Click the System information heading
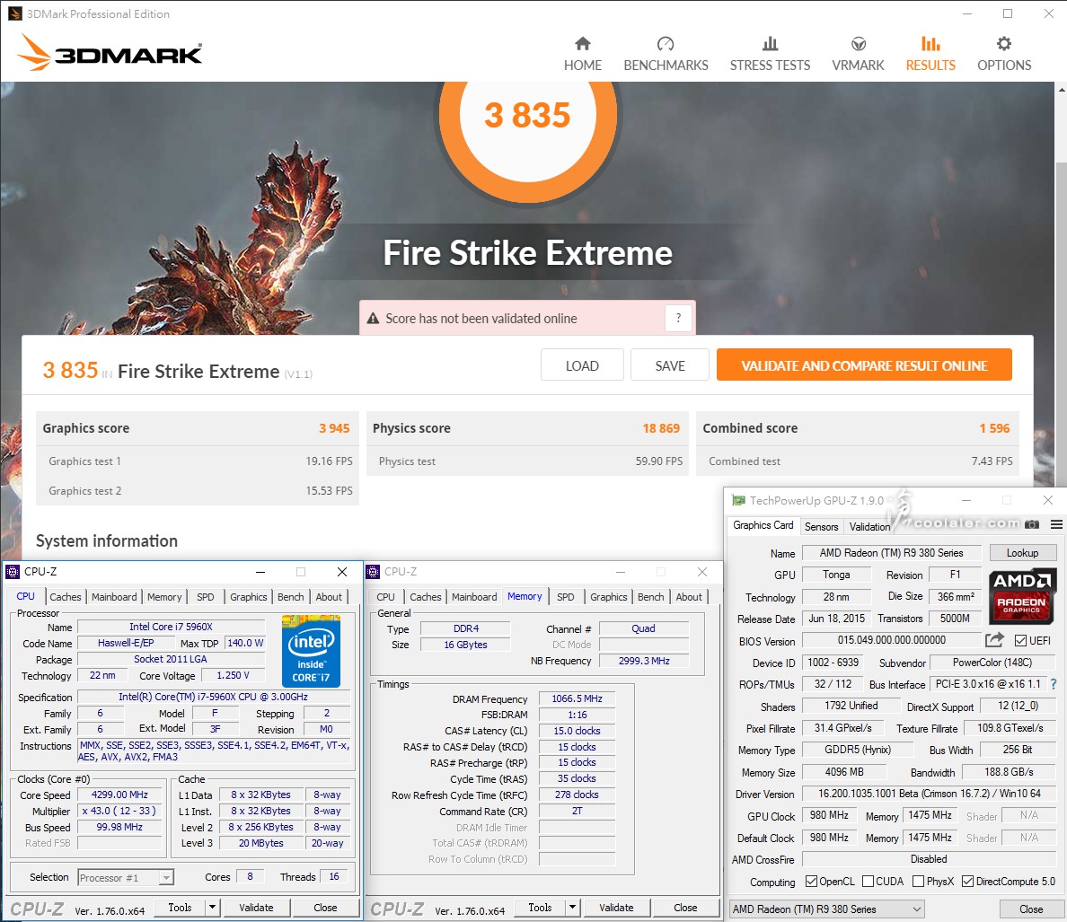The image size is (1067, 922). tap(107, 540)
